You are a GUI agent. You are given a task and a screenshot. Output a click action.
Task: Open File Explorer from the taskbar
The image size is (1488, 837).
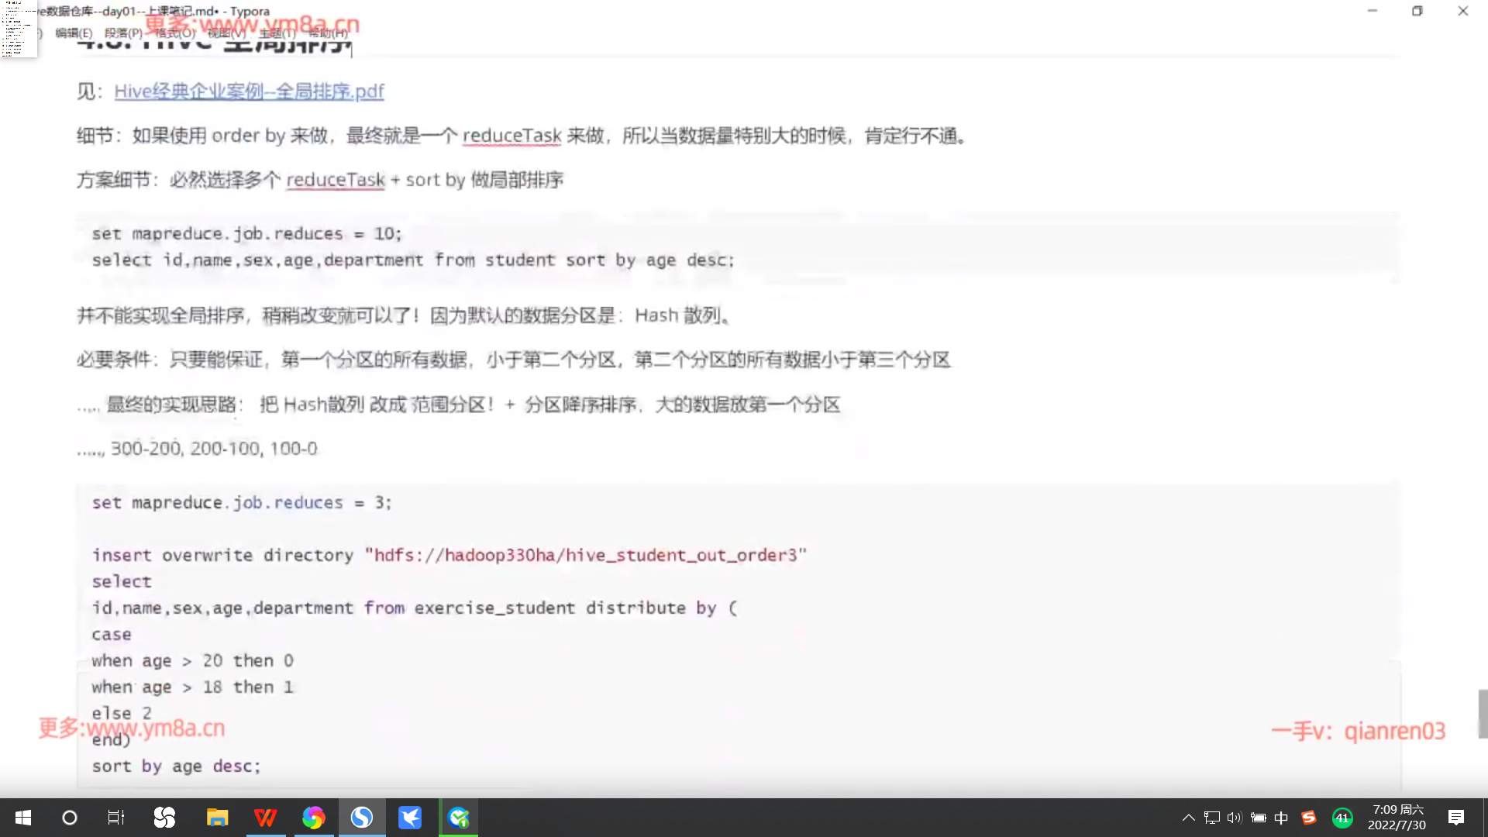coord(217,818)
